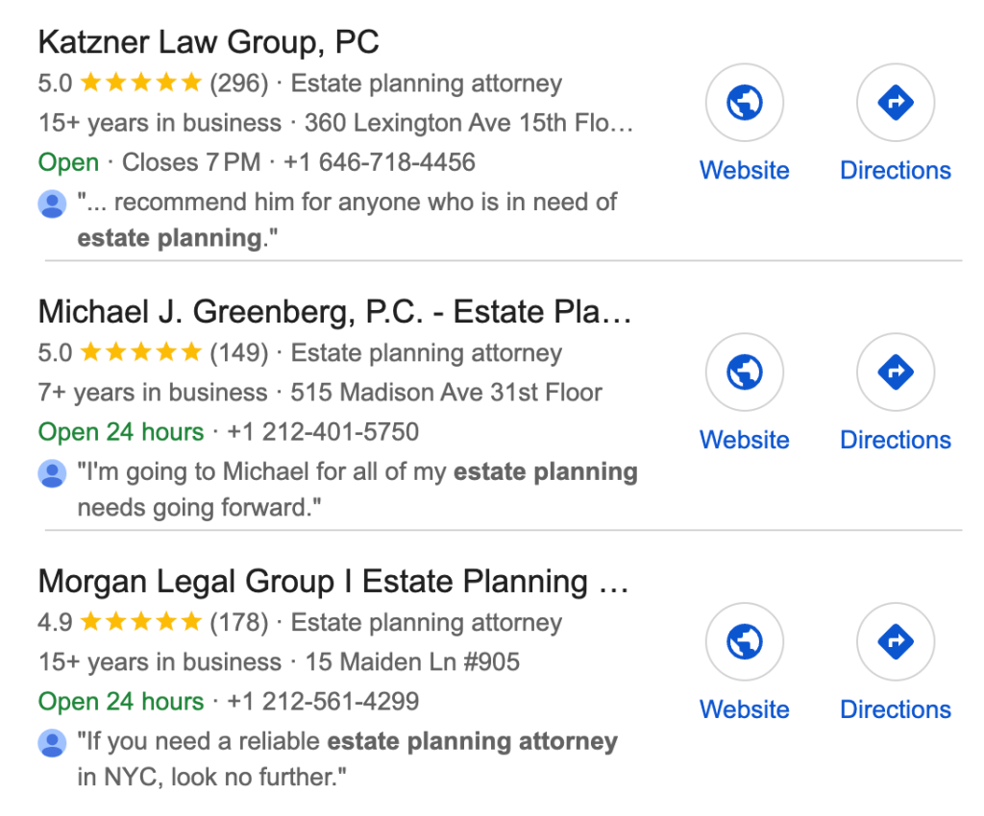Click the Website globe icon for Michael J. Greenberg
This screenshot has height=816, width=984.
point(745,372)
